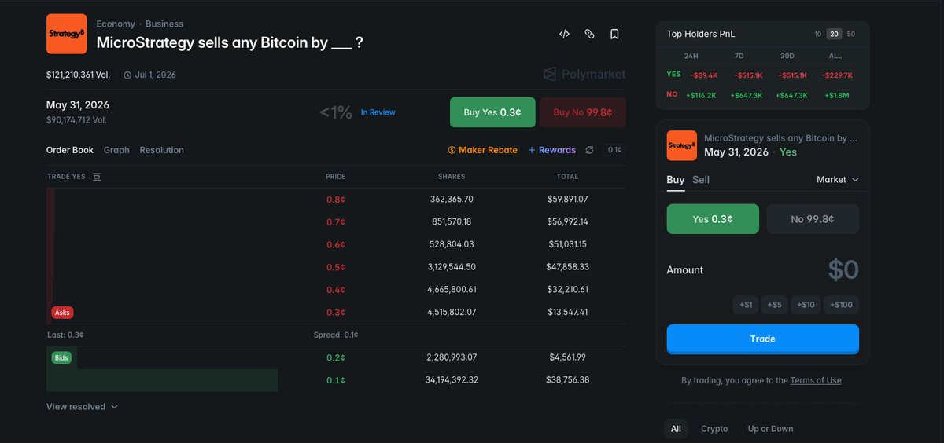This screenshot has width=944, height=443.
Task: Open the Business category link
Action: pyautogui.click(x=164, y=24)
